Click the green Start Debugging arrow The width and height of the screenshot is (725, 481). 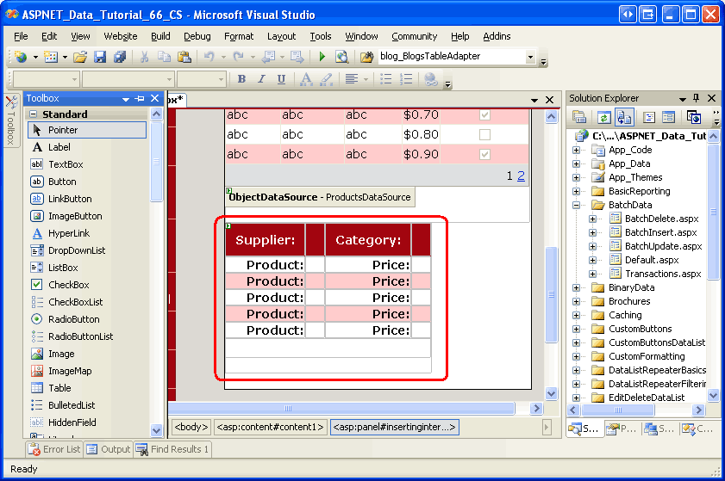point(322,57)
